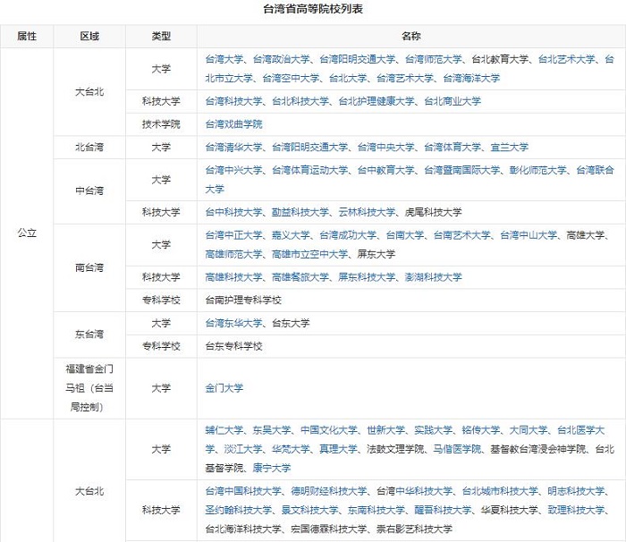Click the 高雄师范大学 link
The width and height of the screenshot is (626, 542).
233,254
